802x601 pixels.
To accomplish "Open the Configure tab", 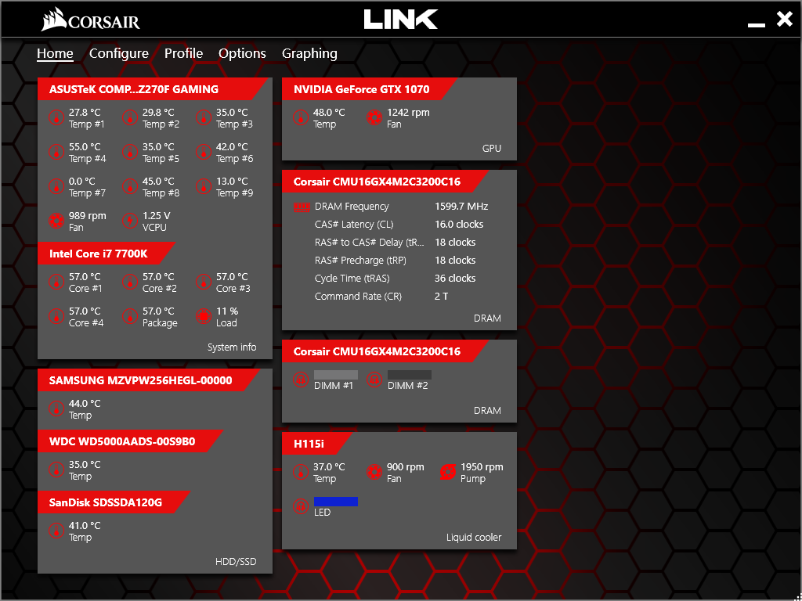I will pos(119,54).
